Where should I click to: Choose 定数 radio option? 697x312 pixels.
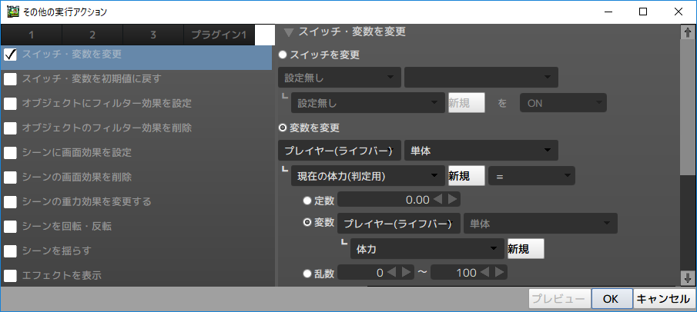click(307, 201)
